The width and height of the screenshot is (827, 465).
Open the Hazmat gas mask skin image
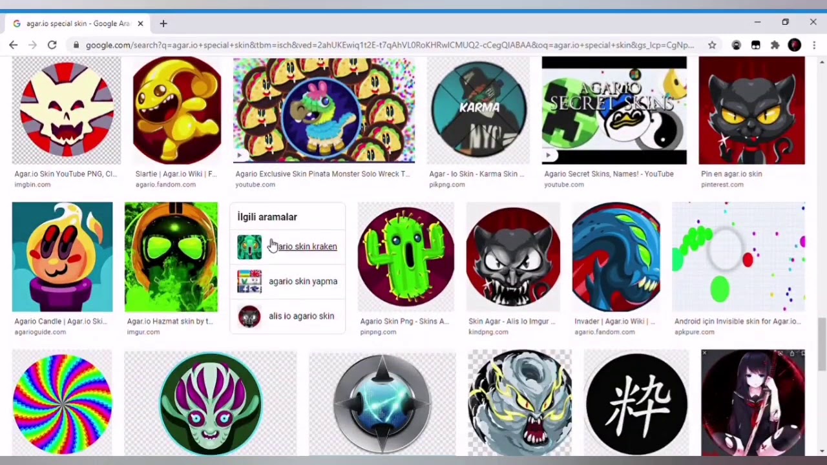pyautogui.click(x=171, y=257)
